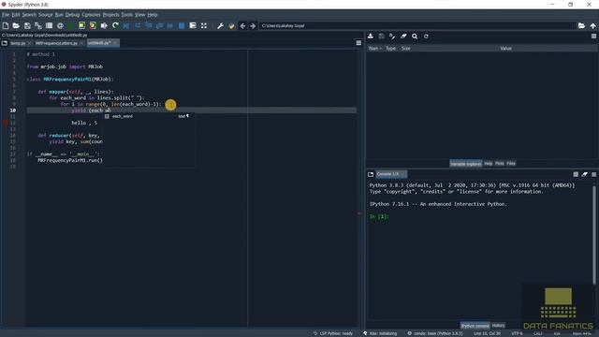Screen dimensions: 599x337
Task: Go back with the left arrow
Action: pyautogui.click(x=242, y=25)
